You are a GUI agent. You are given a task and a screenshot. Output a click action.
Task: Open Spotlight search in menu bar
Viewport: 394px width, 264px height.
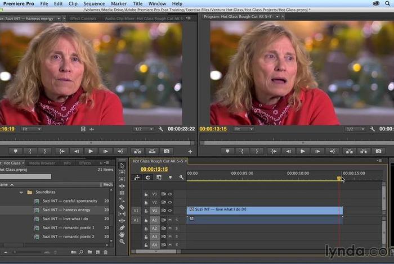tap(388, 3)
